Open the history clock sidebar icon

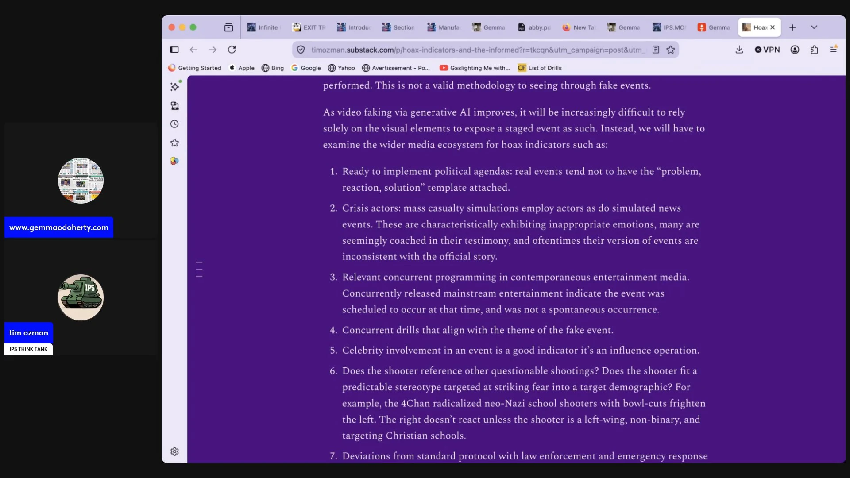pos(174,124)
